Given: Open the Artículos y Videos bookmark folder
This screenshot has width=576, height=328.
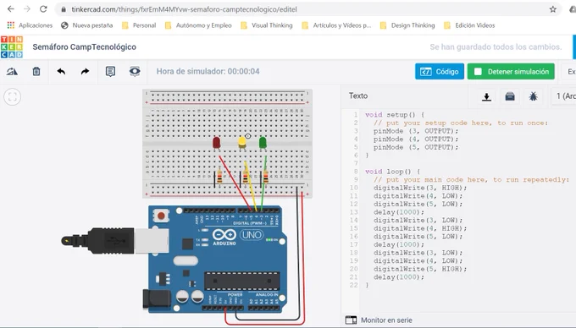Looking at the screenshot, I should tap(336, 25).
